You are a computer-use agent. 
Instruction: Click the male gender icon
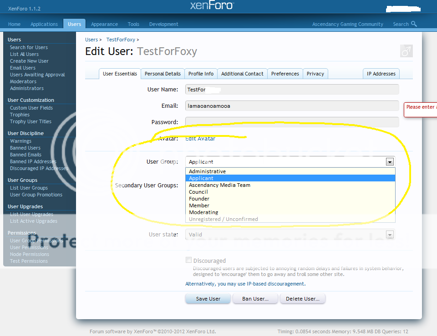406,51
